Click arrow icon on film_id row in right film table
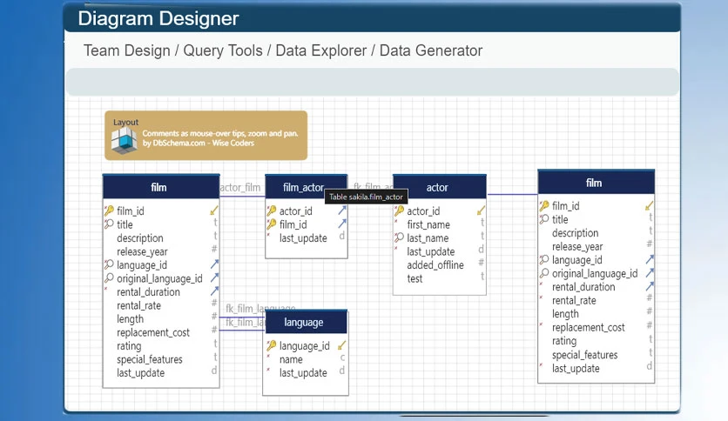The image size is (728, 421). click(649, 205)
